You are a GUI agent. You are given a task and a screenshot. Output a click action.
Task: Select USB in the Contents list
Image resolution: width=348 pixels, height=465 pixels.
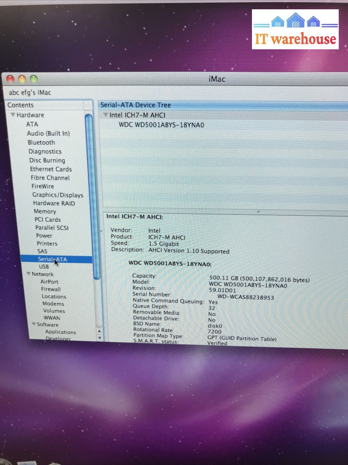click(44, 266)
